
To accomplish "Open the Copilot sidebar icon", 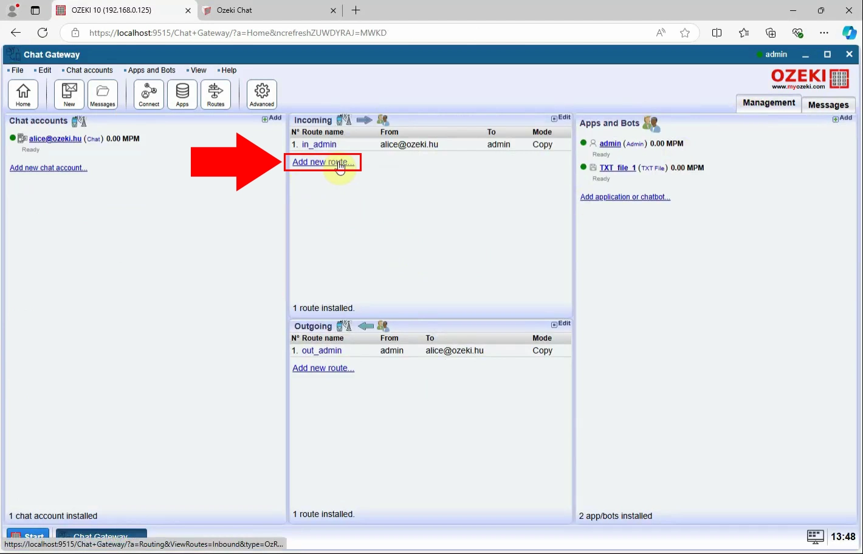I will [849, 33].
